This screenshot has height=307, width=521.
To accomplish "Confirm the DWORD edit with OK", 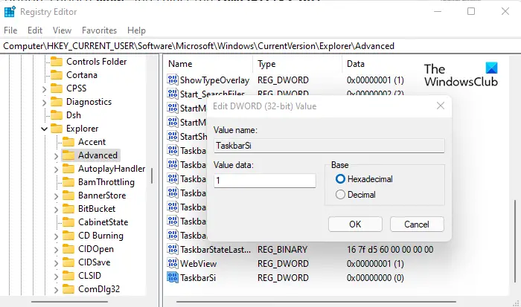I will point(355,224).
